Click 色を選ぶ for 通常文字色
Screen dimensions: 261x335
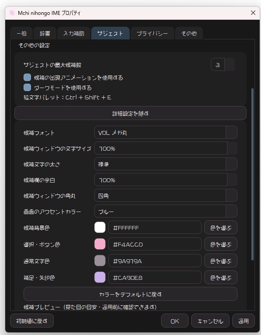(x=221, y=261)
